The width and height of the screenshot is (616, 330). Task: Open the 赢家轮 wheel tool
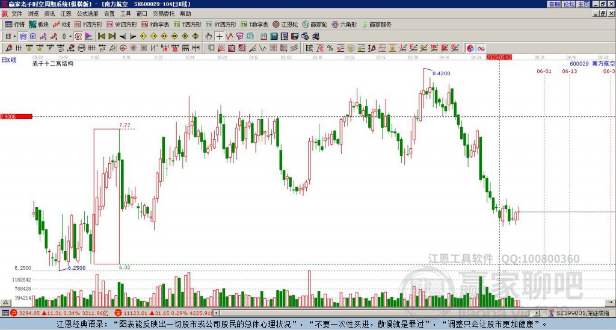pyautogui.click(x=315, y=24)
